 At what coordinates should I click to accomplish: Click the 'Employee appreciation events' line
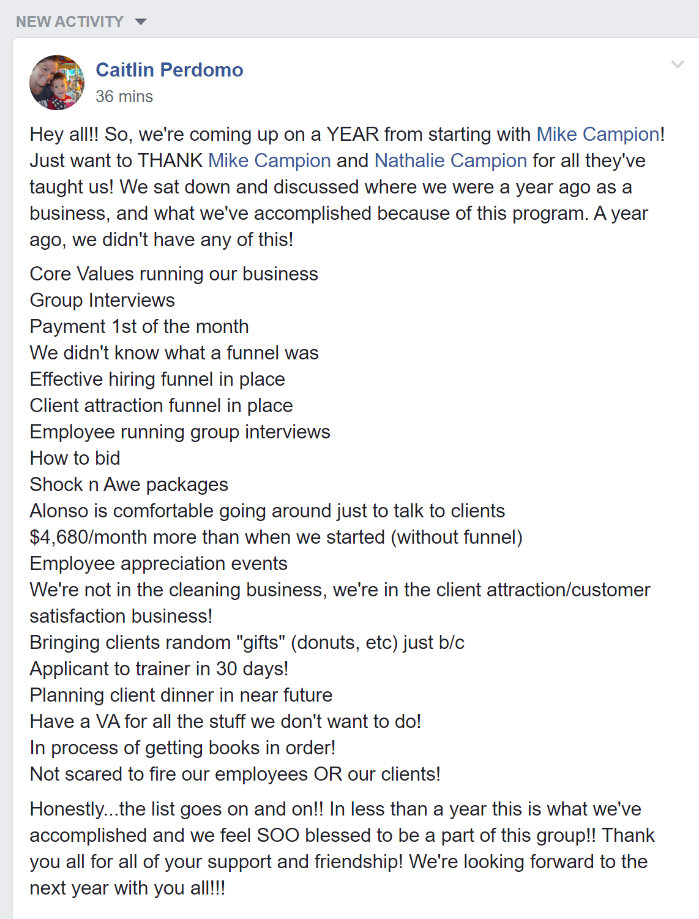(x=159, y=563)
